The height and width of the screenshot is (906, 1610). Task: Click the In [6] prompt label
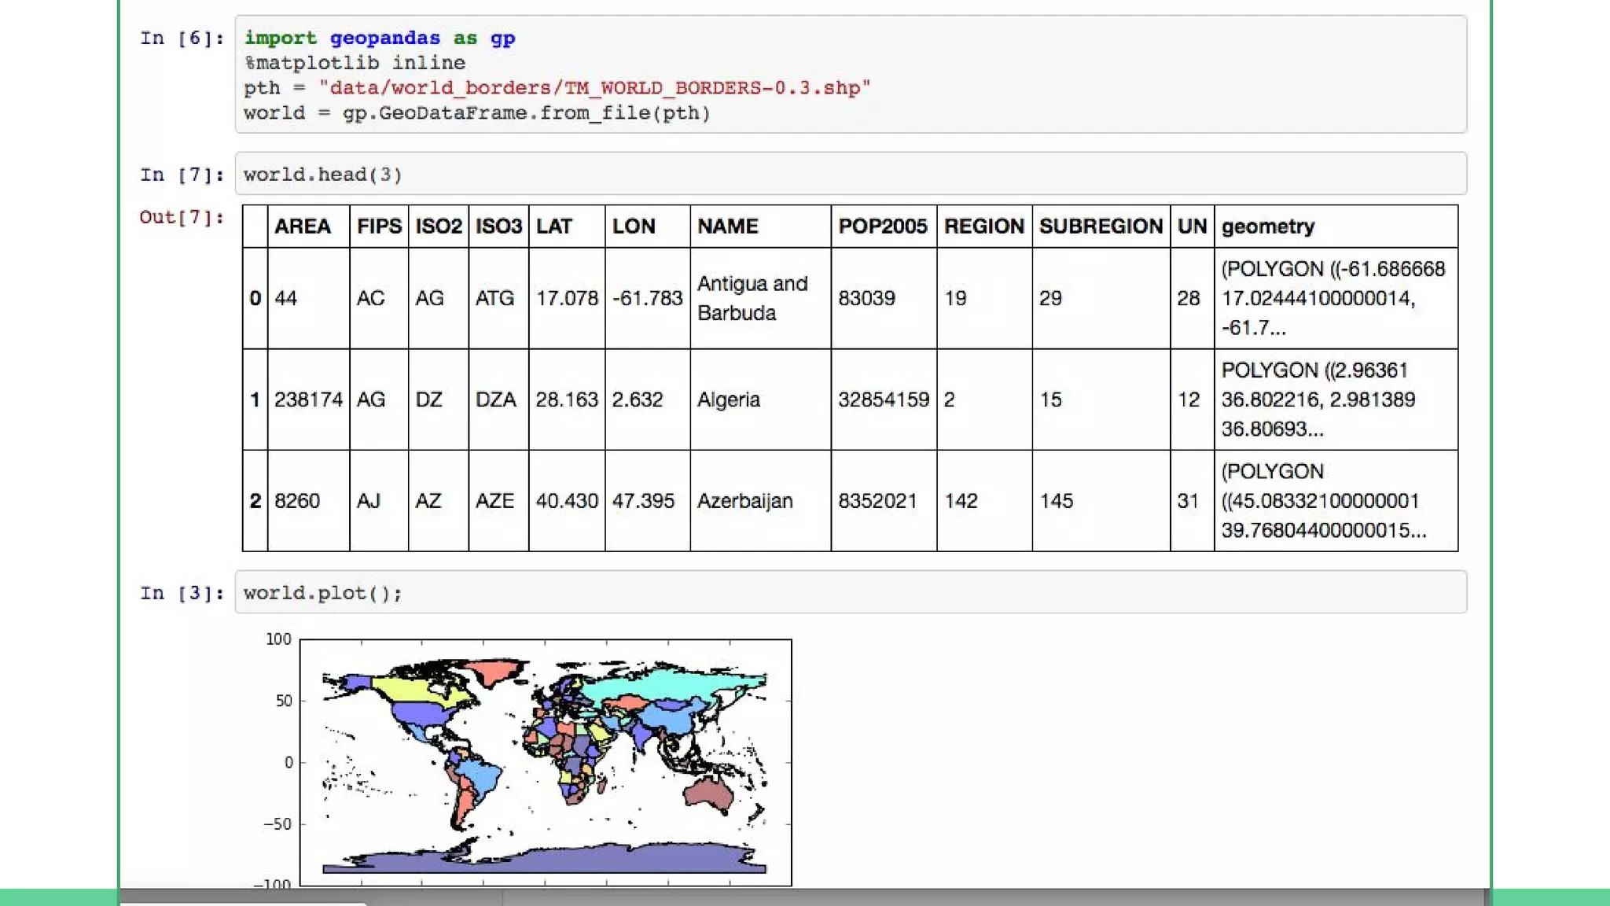182,38
